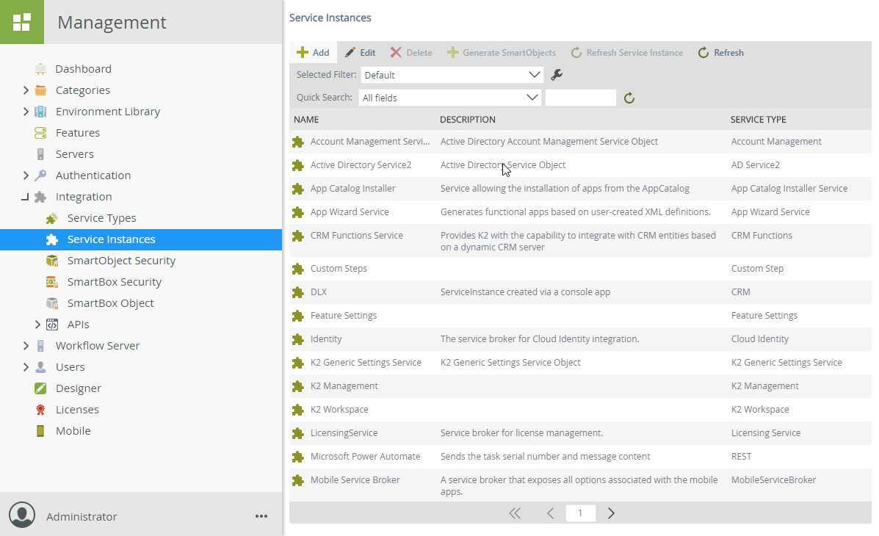Click the Edit toolbar button

[x=360, y=53]
